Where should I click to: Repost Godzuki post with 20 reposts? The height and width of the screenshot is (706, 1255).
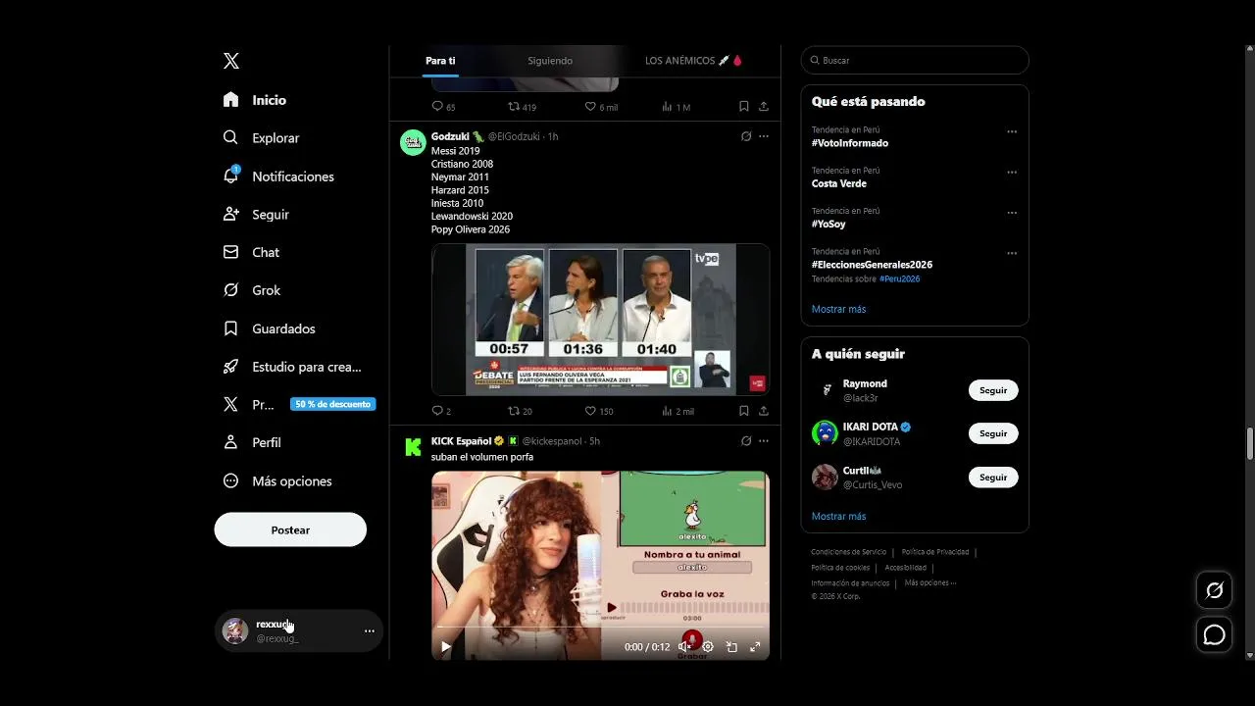pos(520,411)
